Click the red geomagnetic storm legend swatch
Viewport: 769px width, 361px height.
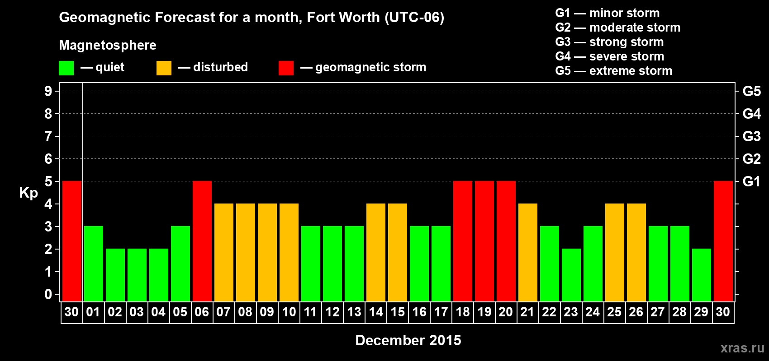[286, 68]
